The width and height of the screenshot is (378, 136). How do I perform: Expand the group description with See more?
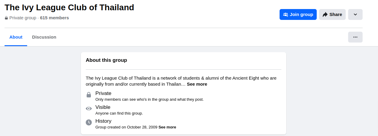pos(197,84)
